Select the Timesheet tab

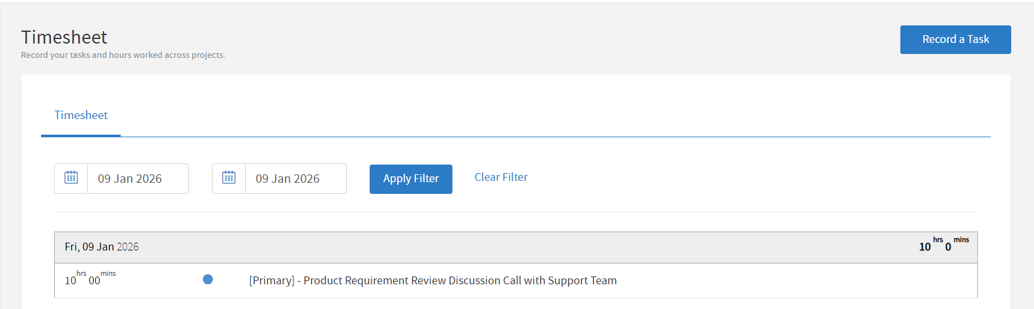81,115
